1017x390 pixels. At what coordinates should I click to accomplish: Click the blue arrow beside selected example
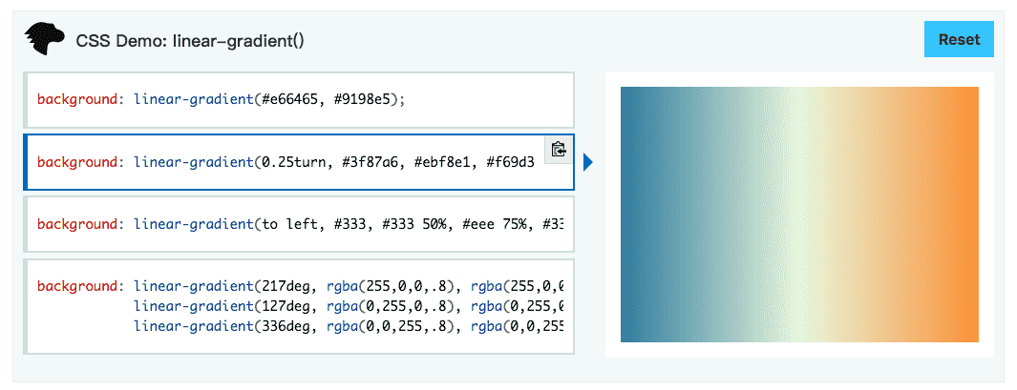coord(588,163)
